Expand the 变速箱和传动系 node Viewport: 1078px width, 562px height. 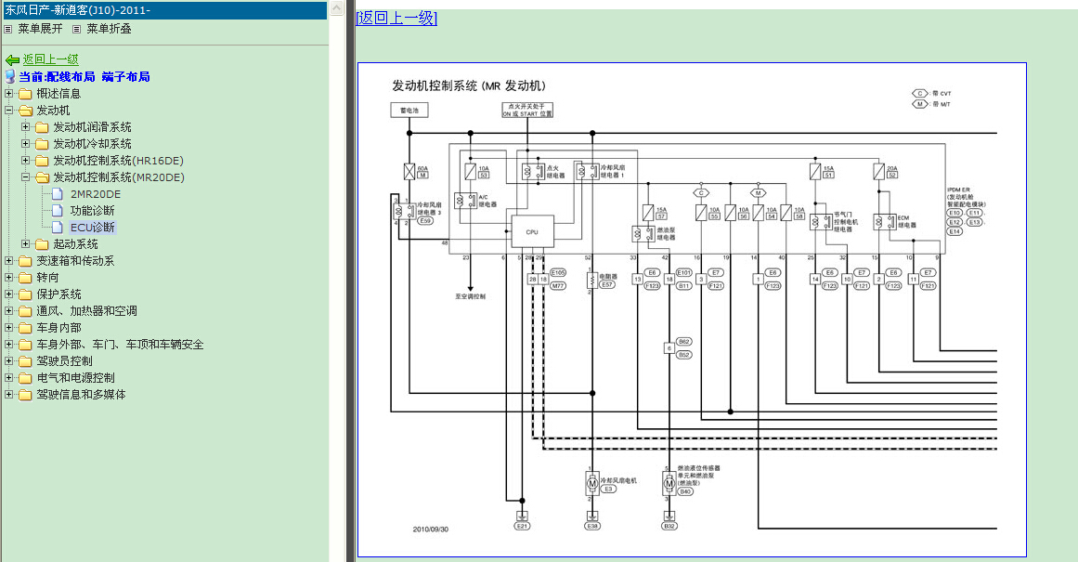pos(9,261)
